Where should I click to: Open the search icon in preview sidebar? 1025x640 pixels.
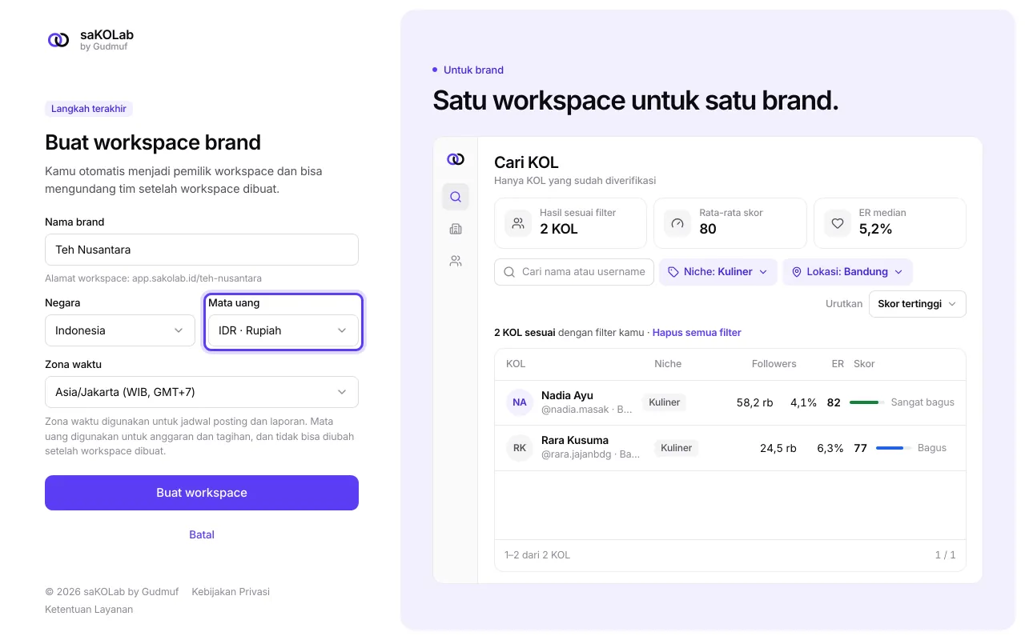(456, 197)
